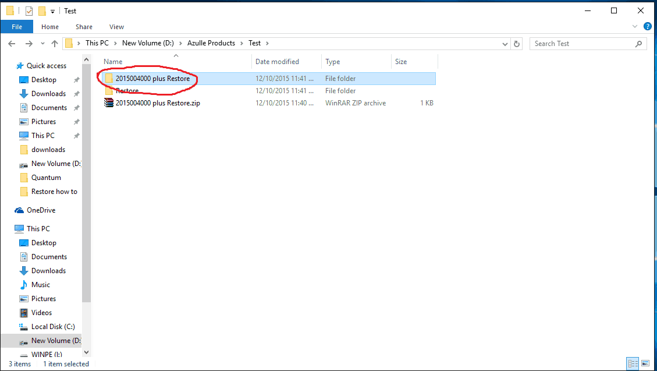Open the Customize Quick Access Toolbar dropdown
The image size is (657, 371).
tap(53, 11)
